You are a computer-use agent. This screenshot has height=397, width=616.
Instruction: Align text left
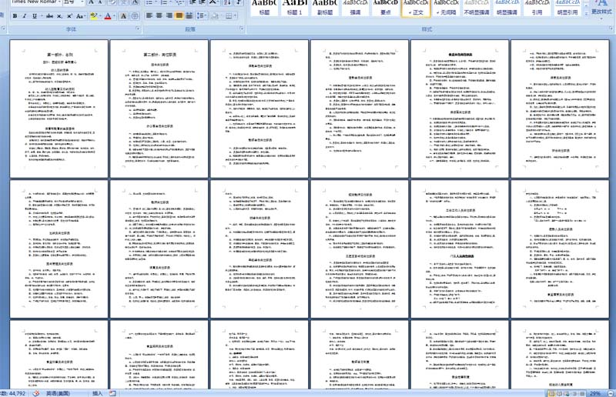click(x=149, y=15)
